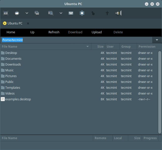Screen dimensions: 162x150
Task: Click the small gears tools icon
Action: 93,13
